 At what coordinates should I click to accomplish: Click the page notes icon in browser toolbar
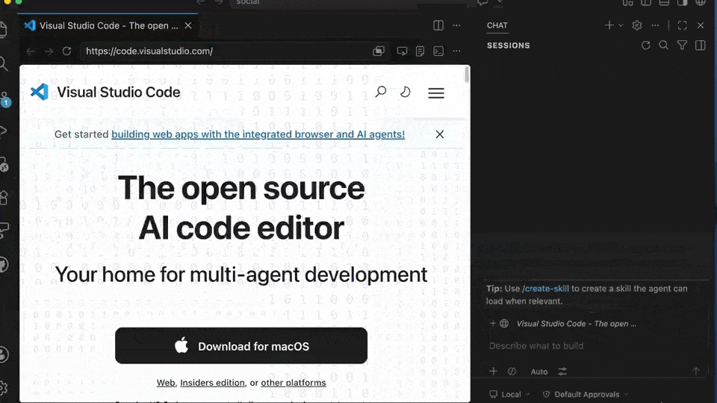click(x=420, y=51)
